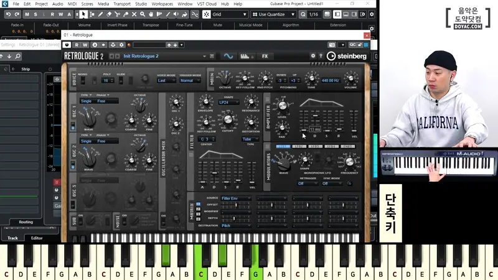Open the Setup Window Layout icon

363,14
